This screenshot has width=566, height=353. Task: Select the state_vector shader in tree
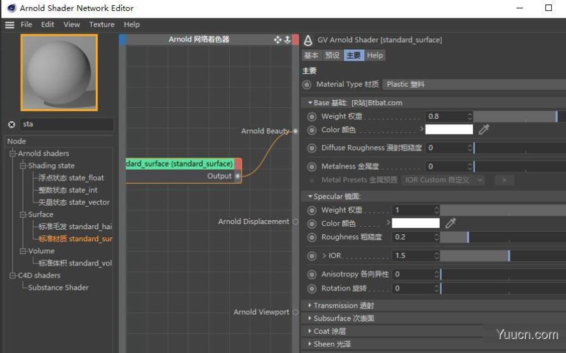(x=74, y=202)
